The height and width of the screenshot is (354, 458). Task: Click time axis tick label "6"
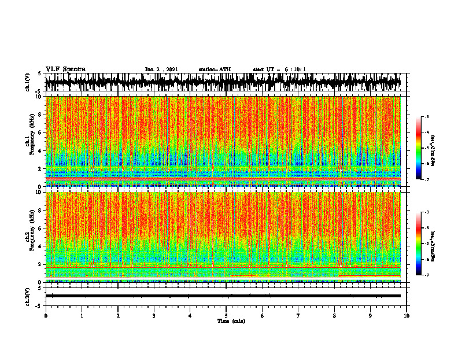coord(263,316)
